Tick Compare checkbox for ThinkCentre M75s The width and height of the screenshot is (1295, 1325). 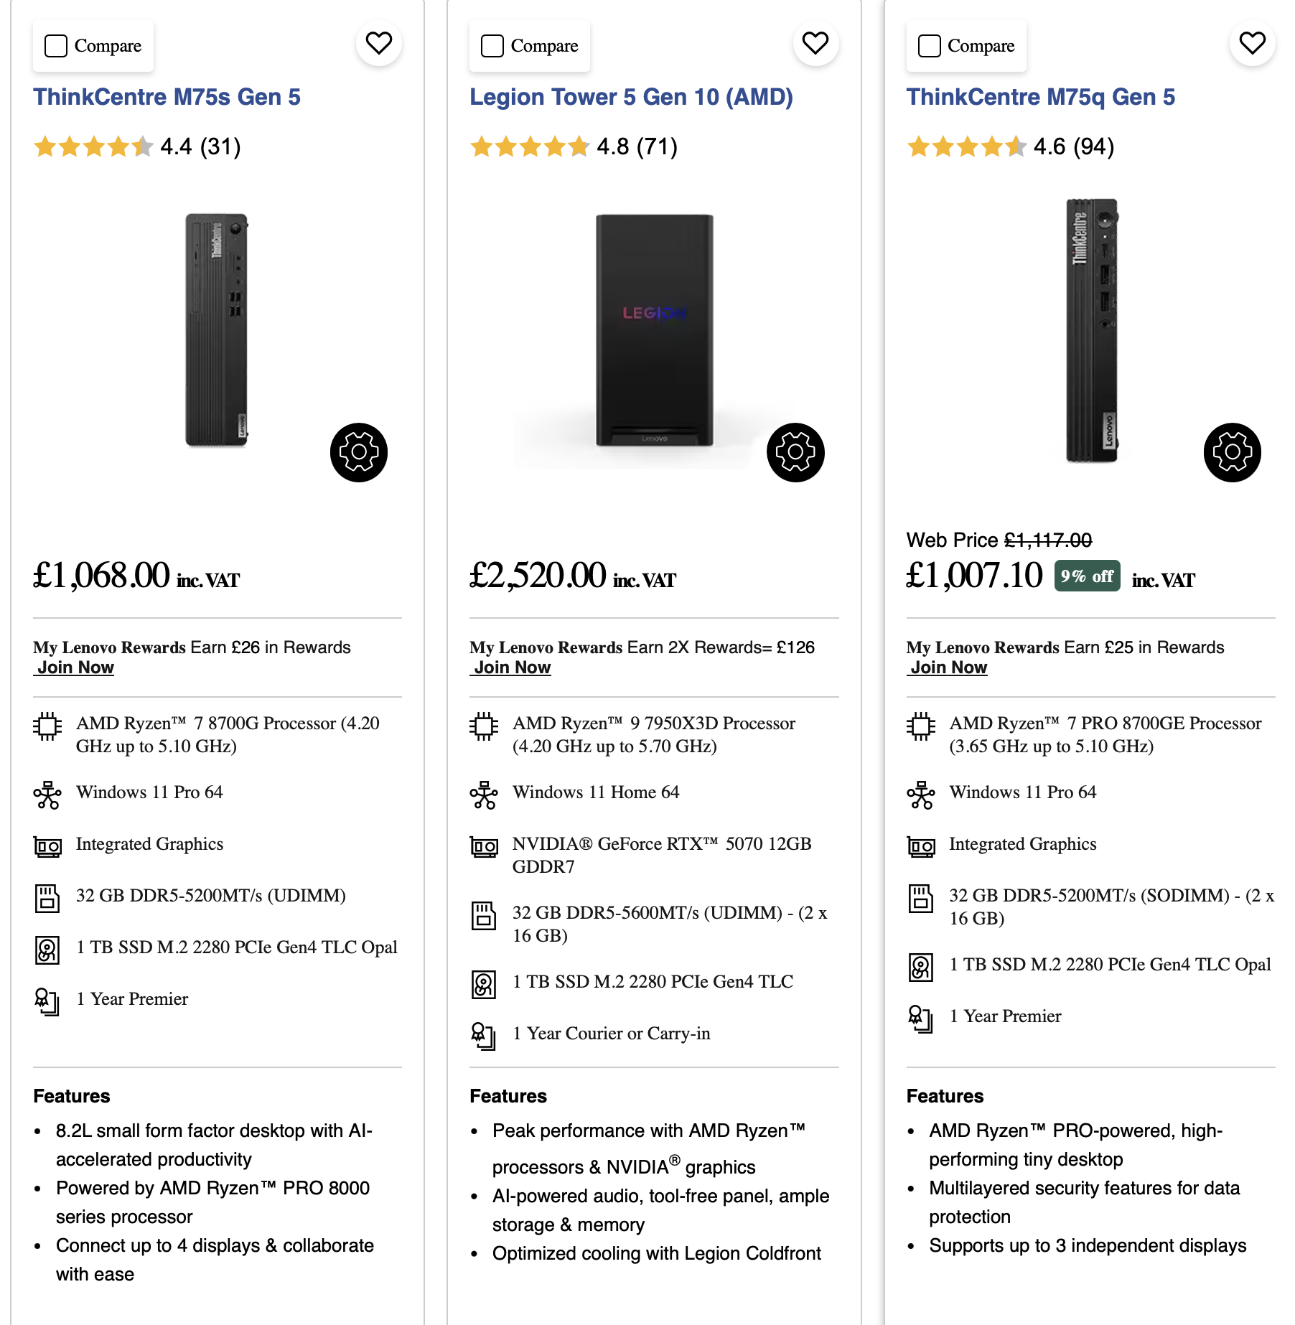coord(56,46)
